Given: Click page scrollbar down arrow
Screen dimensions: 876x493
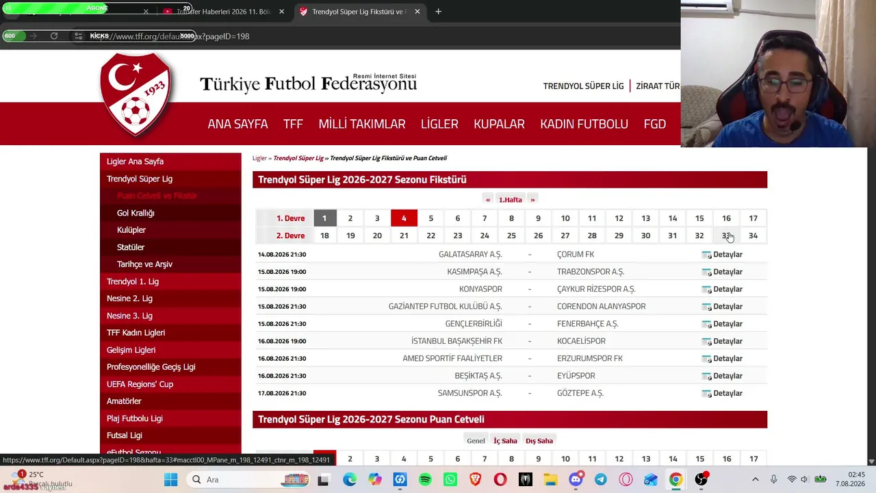Looking at the screenshot, I should click(871, 462).
